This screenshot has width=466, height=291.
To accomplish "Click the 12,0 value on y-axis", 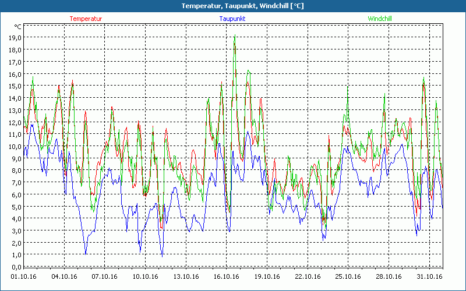I will tap(16, 122).
